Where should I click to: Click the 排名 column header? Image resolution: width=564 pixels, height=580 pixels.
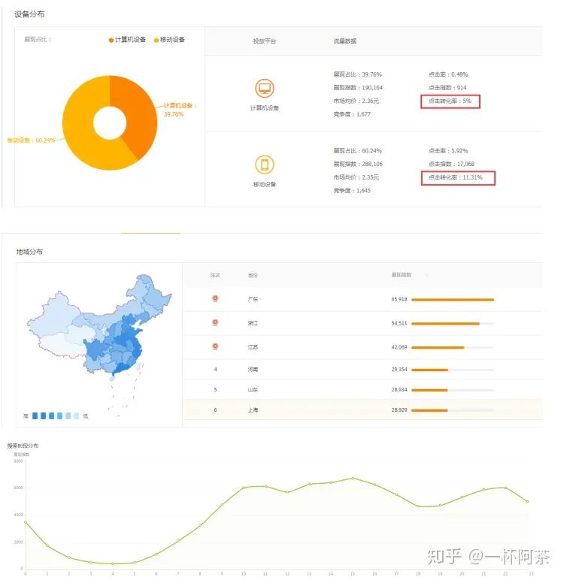215,275
